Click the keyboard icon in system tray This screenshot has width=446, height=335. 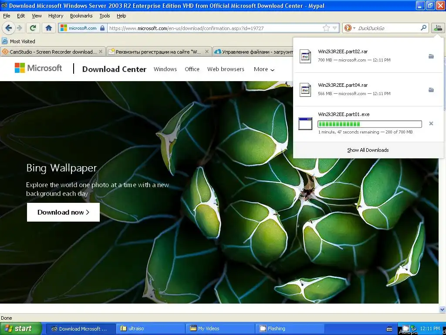point(389,329)
